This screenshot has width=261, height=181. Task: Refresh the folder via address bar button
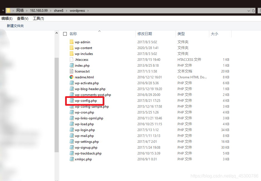click(253, 11)
